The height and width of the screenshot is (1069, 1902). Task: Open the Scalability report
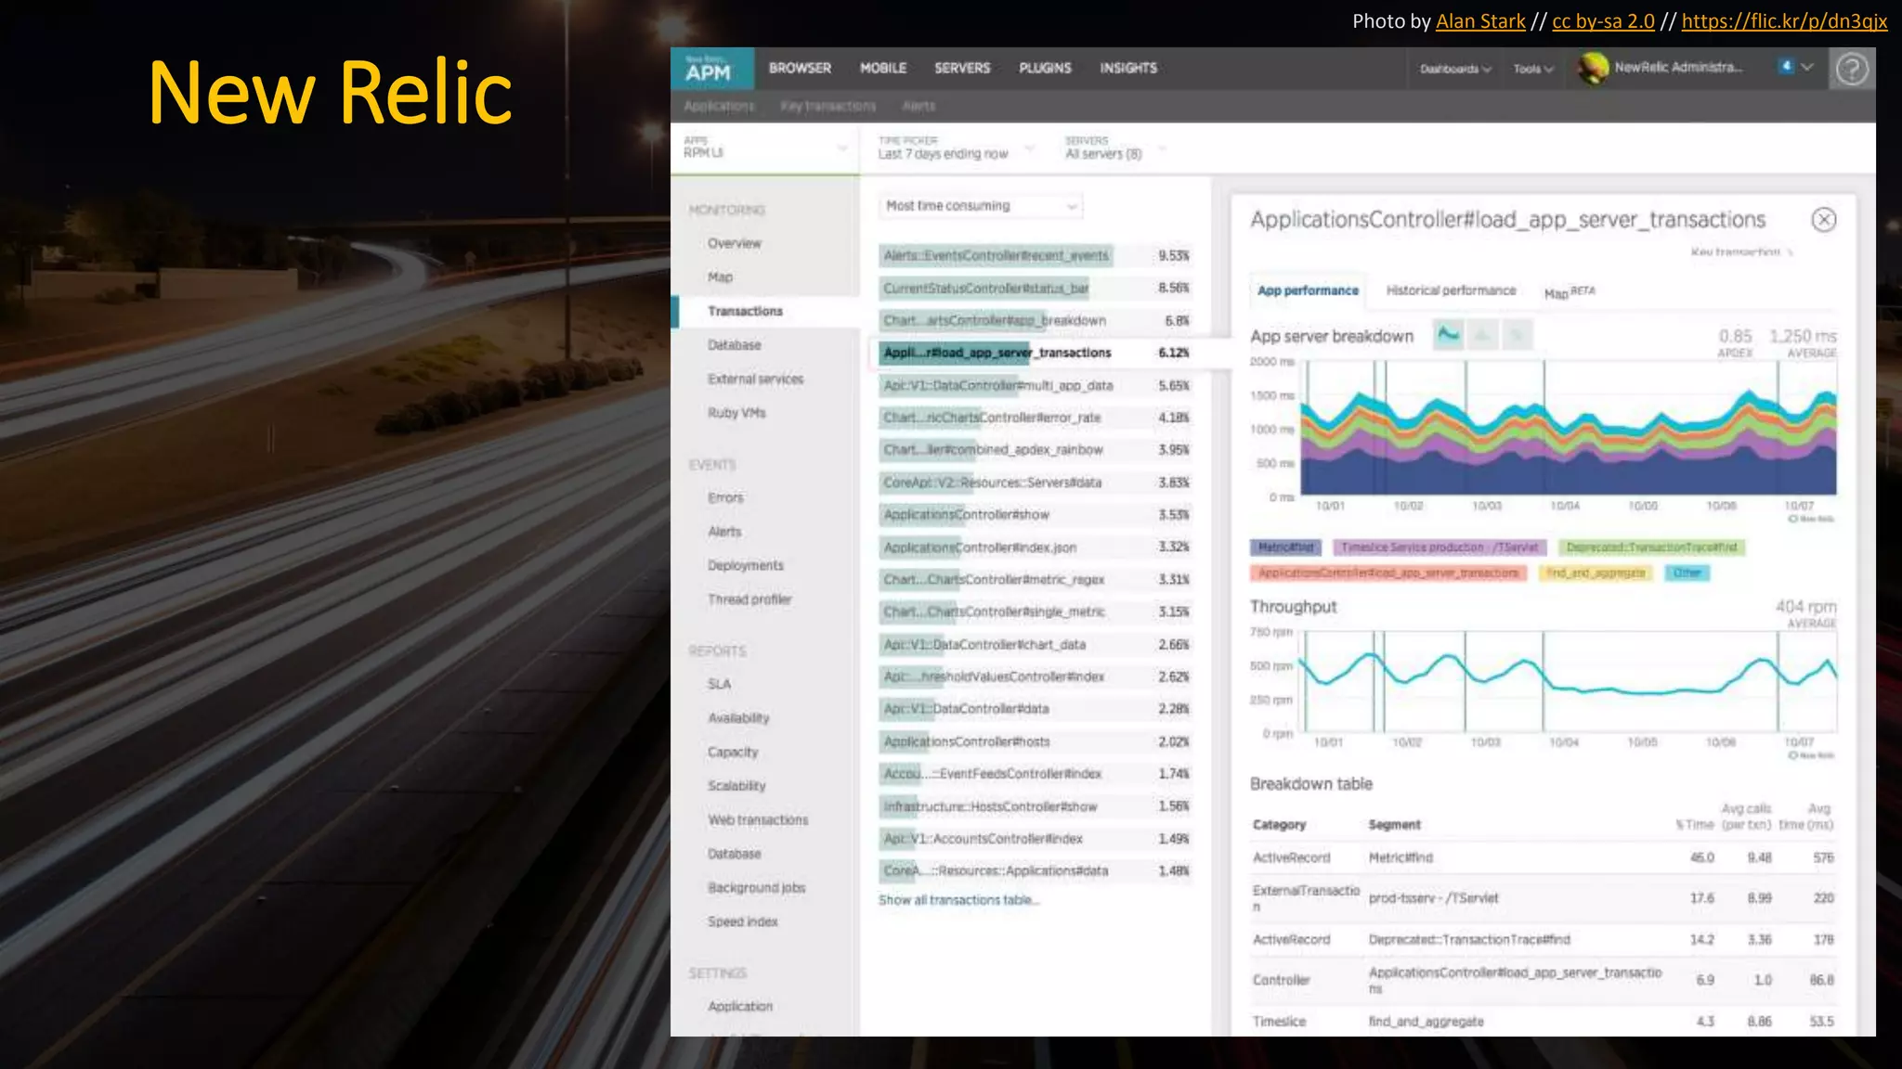[736, 787]
